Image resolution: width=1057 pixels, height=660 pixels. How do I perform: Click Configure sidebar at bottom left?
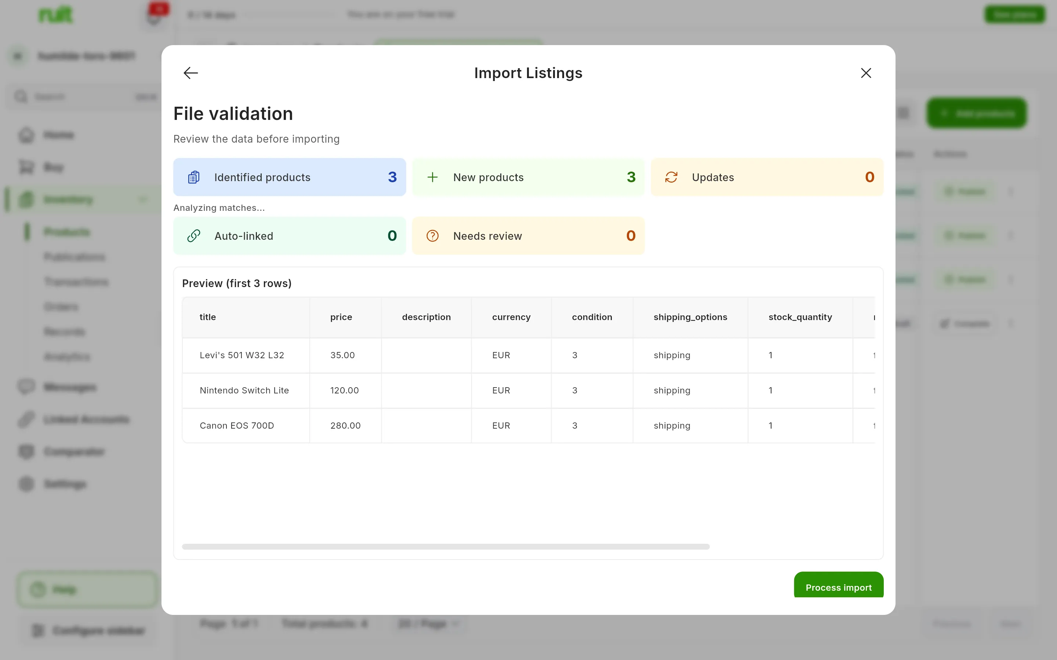[x=87, y=630]
